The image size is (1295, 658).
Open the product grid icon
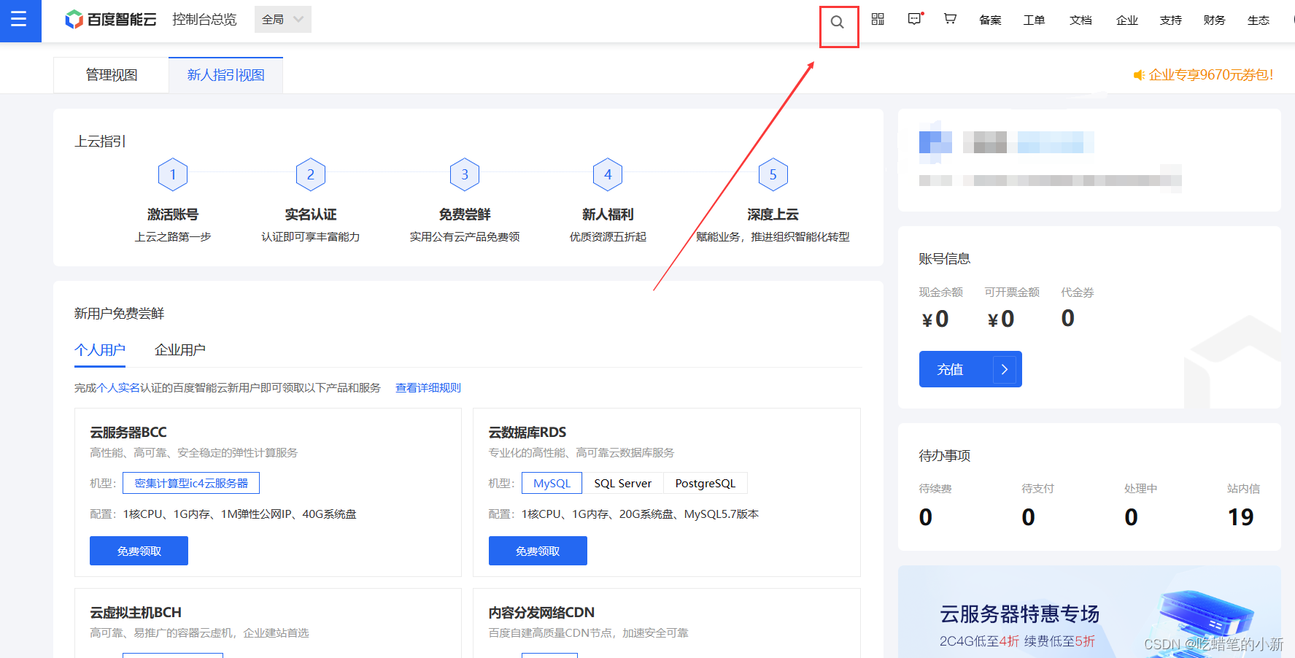(878, 19)
